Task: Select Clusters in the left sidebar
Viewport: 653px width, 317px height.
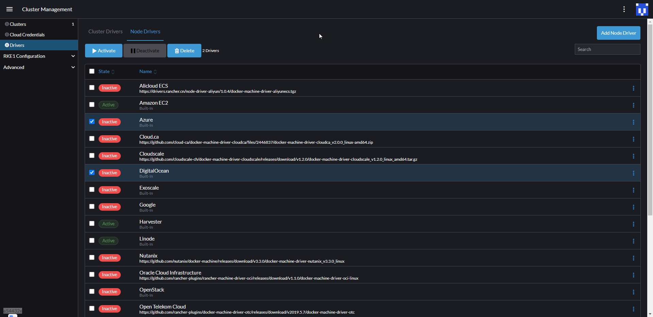Action: pyautogui.click(x=18, y=24)
